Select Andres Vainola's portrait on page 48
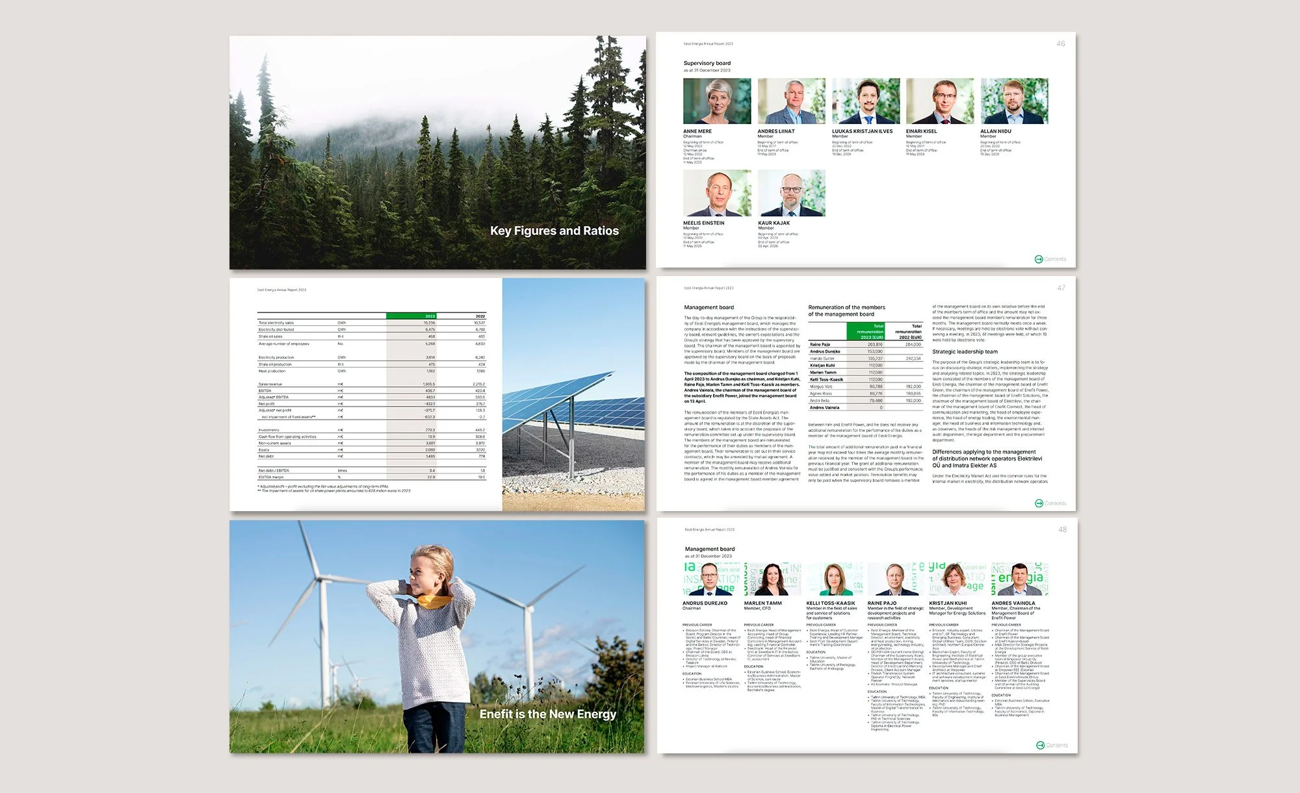 [x=1019, y=579]
